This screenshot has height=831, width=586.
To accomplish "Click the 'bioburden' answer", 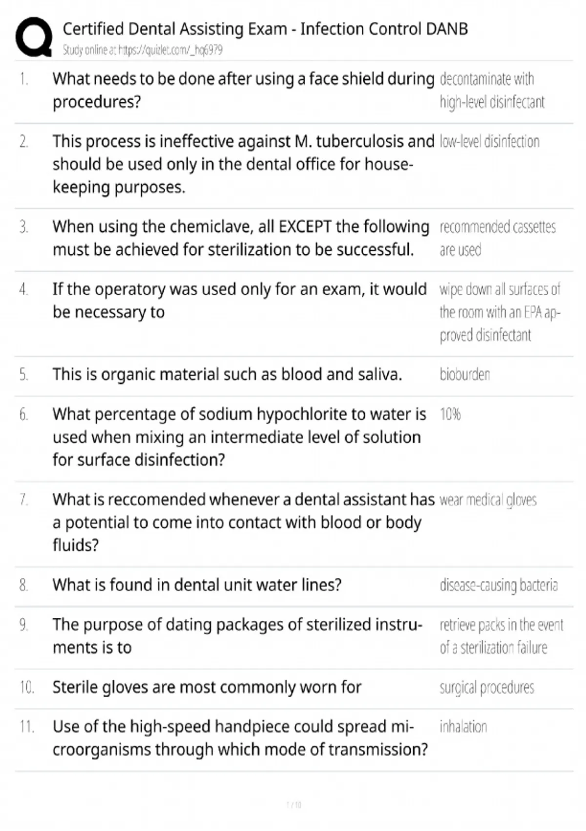I will pos(464,374).
